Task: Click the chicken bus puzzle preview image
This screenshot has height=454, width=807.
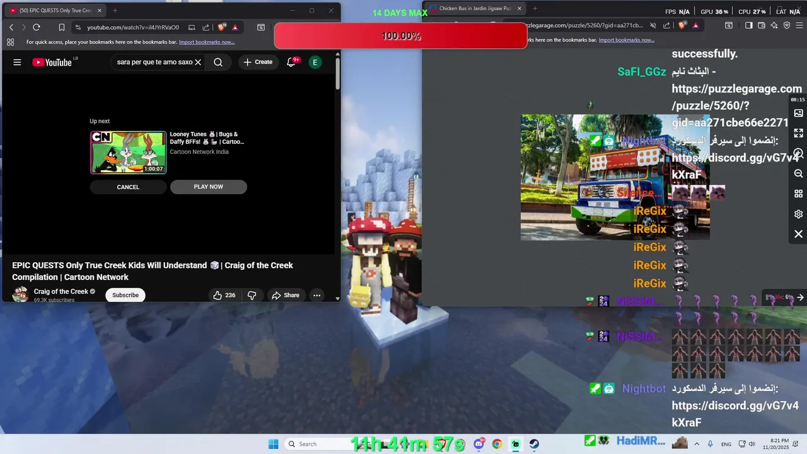Action: point(615,177)
